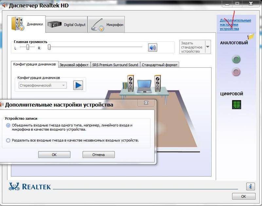Click the L/R balance slider handle
This screenshot has height=206, width=262.
[x=28, y=47]
